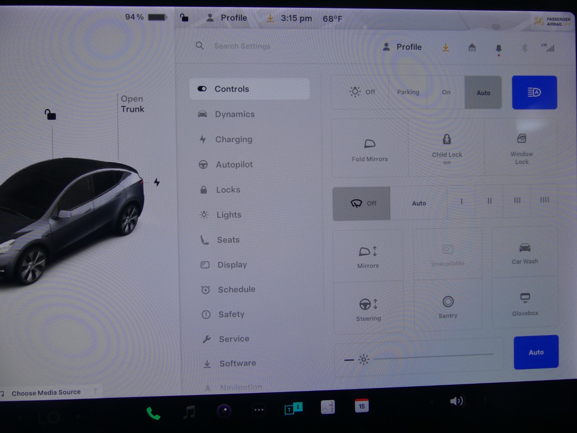Tap the Bluetooth icon
The width and height of the screenshot is (577, 433).
(524, 49)
